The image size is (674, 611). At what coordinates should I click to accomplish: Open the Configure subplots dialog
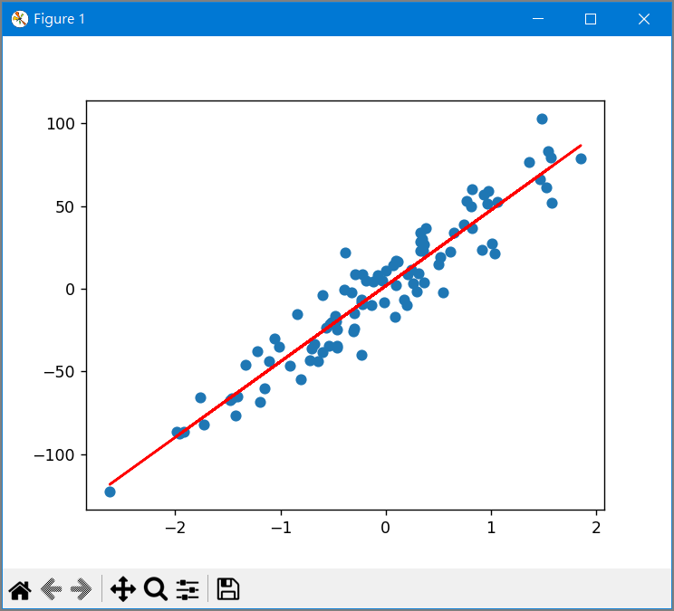[x=188, y=589]
